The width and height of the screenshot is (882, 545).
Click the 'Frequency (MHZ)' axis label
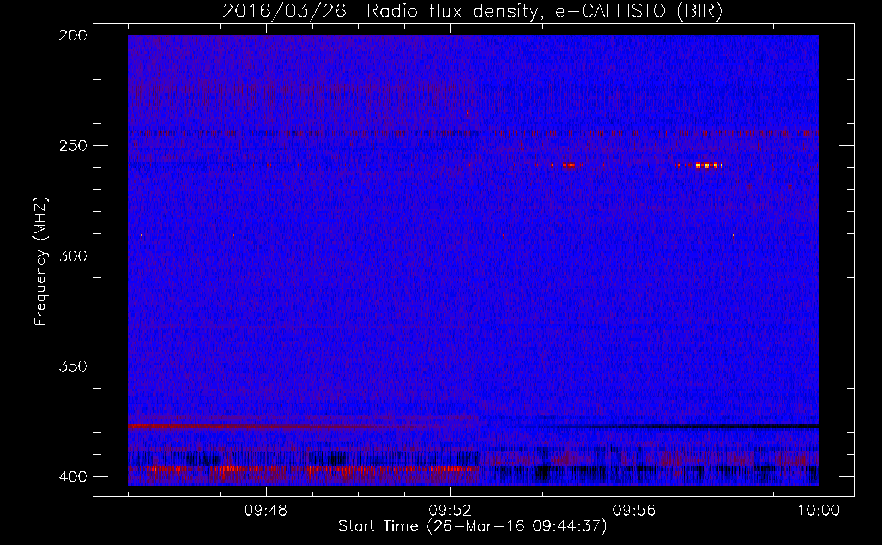tap(41, 261)
